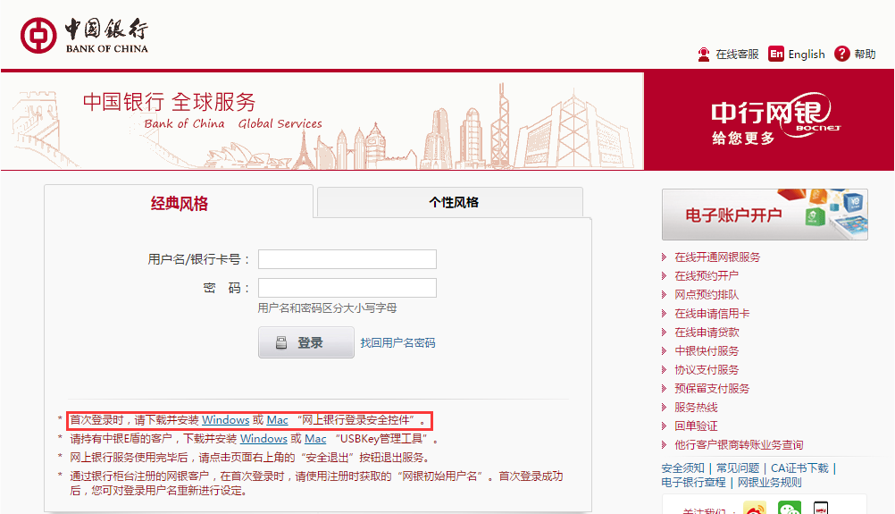Open the mobile banking phone icon
This screenshot has height=514, width=895.
click(820, 509)
